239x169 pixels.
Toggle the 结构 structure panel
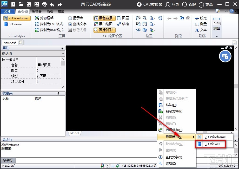pos(123,24)
